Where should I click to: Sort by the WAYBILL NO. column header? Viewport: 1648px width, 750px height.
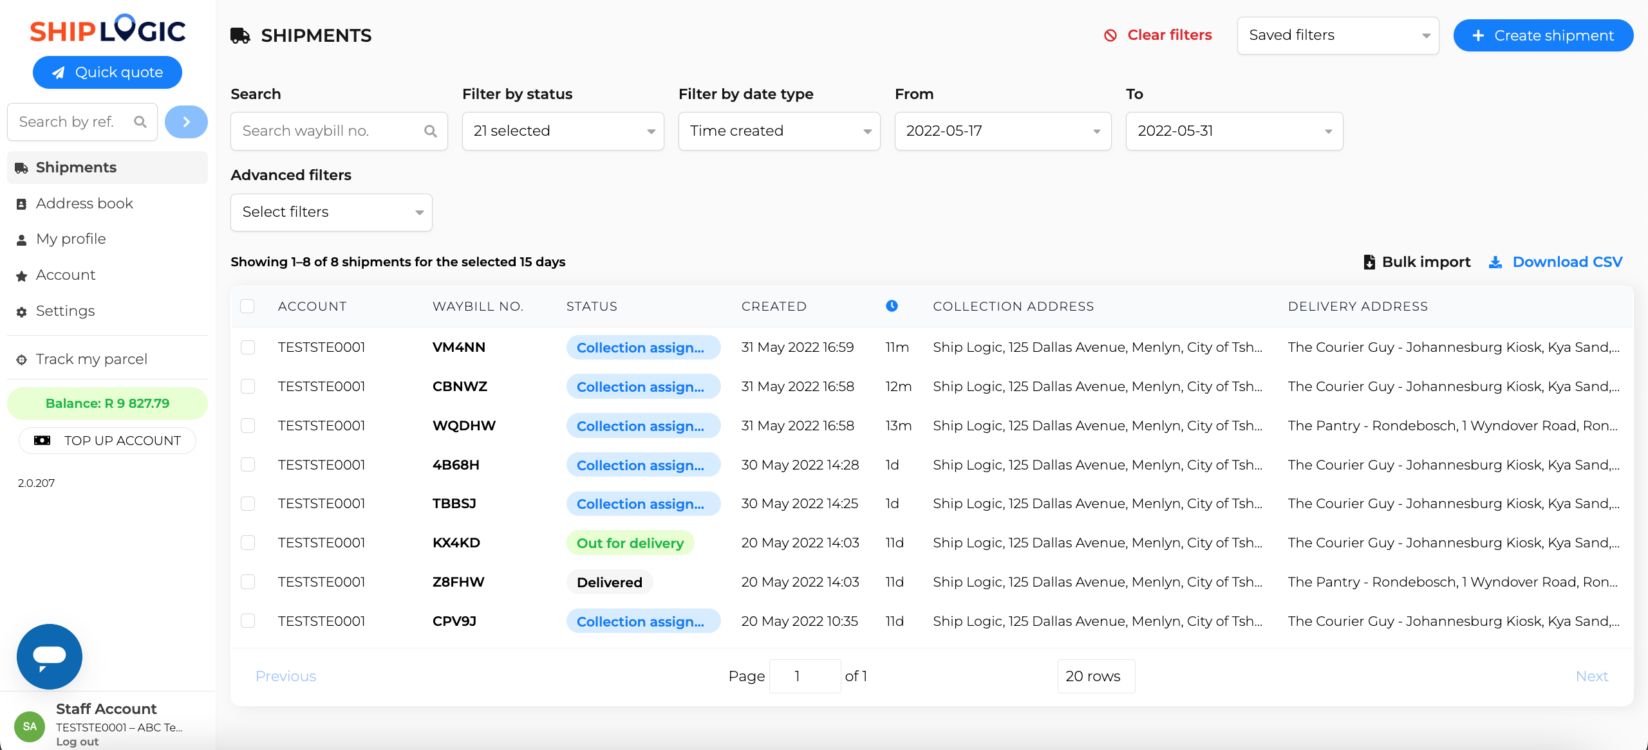click(478, 306)
